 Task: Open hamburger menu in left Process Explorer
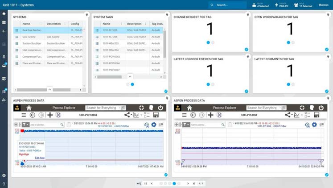(x=24, y=115)
